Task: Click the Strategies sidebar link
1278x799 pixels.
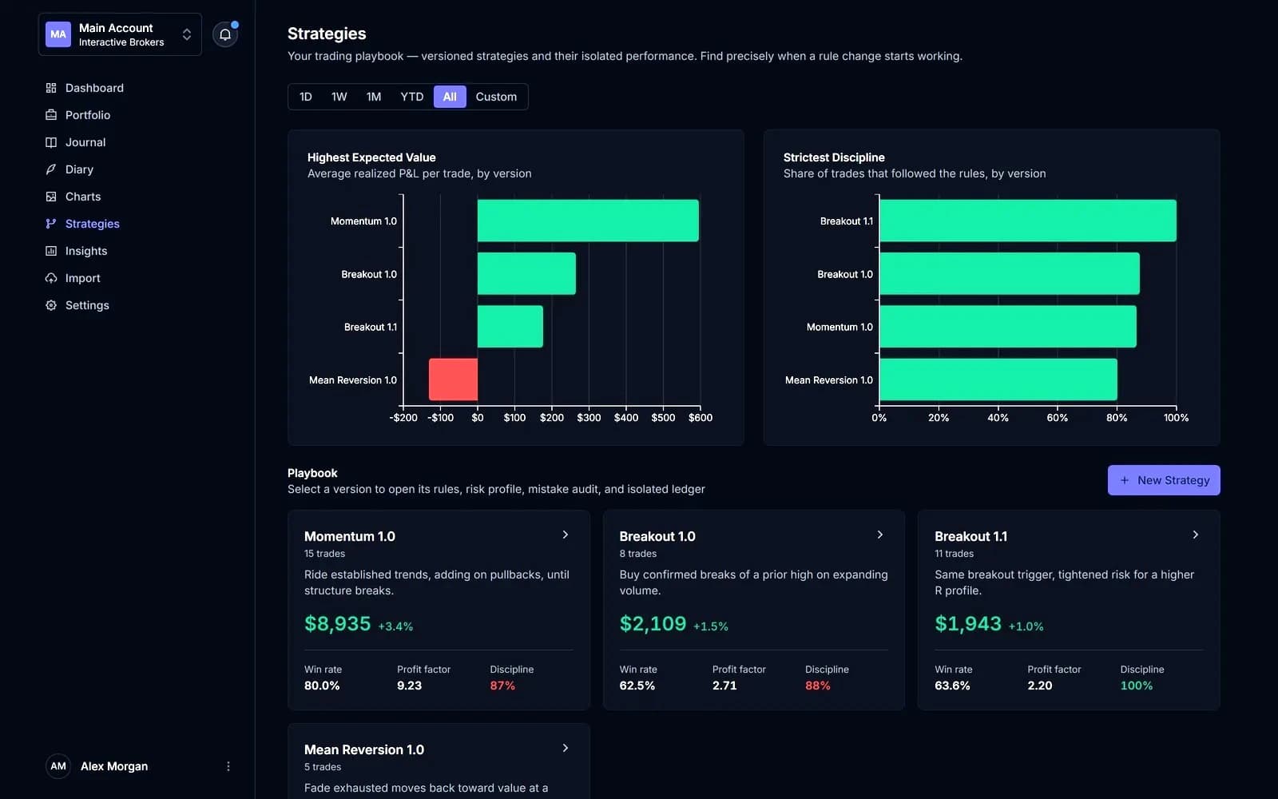Action: click(x=93, y=224)
